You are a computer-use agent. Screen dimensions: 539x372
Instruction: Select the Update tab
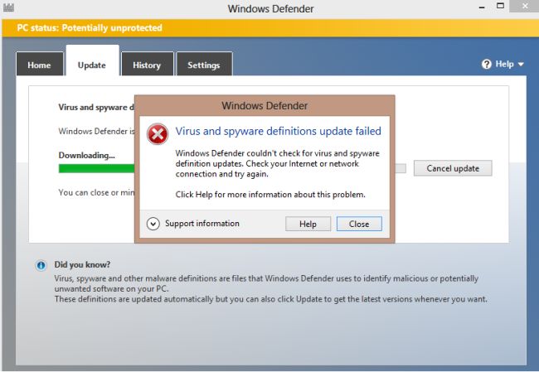92,65
